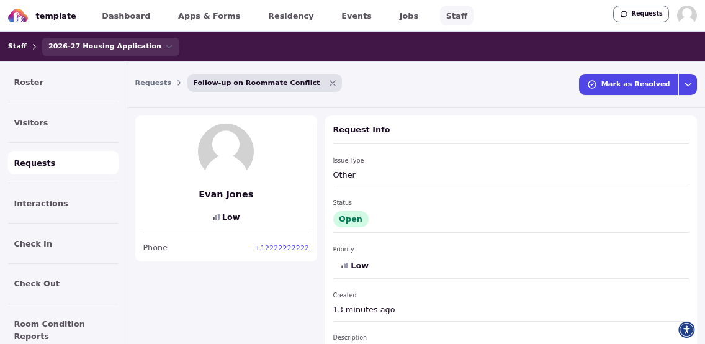Viewport: 705px width, 344px height.
Task: Open Check In in the sidebar
Action: coord(63,244)
